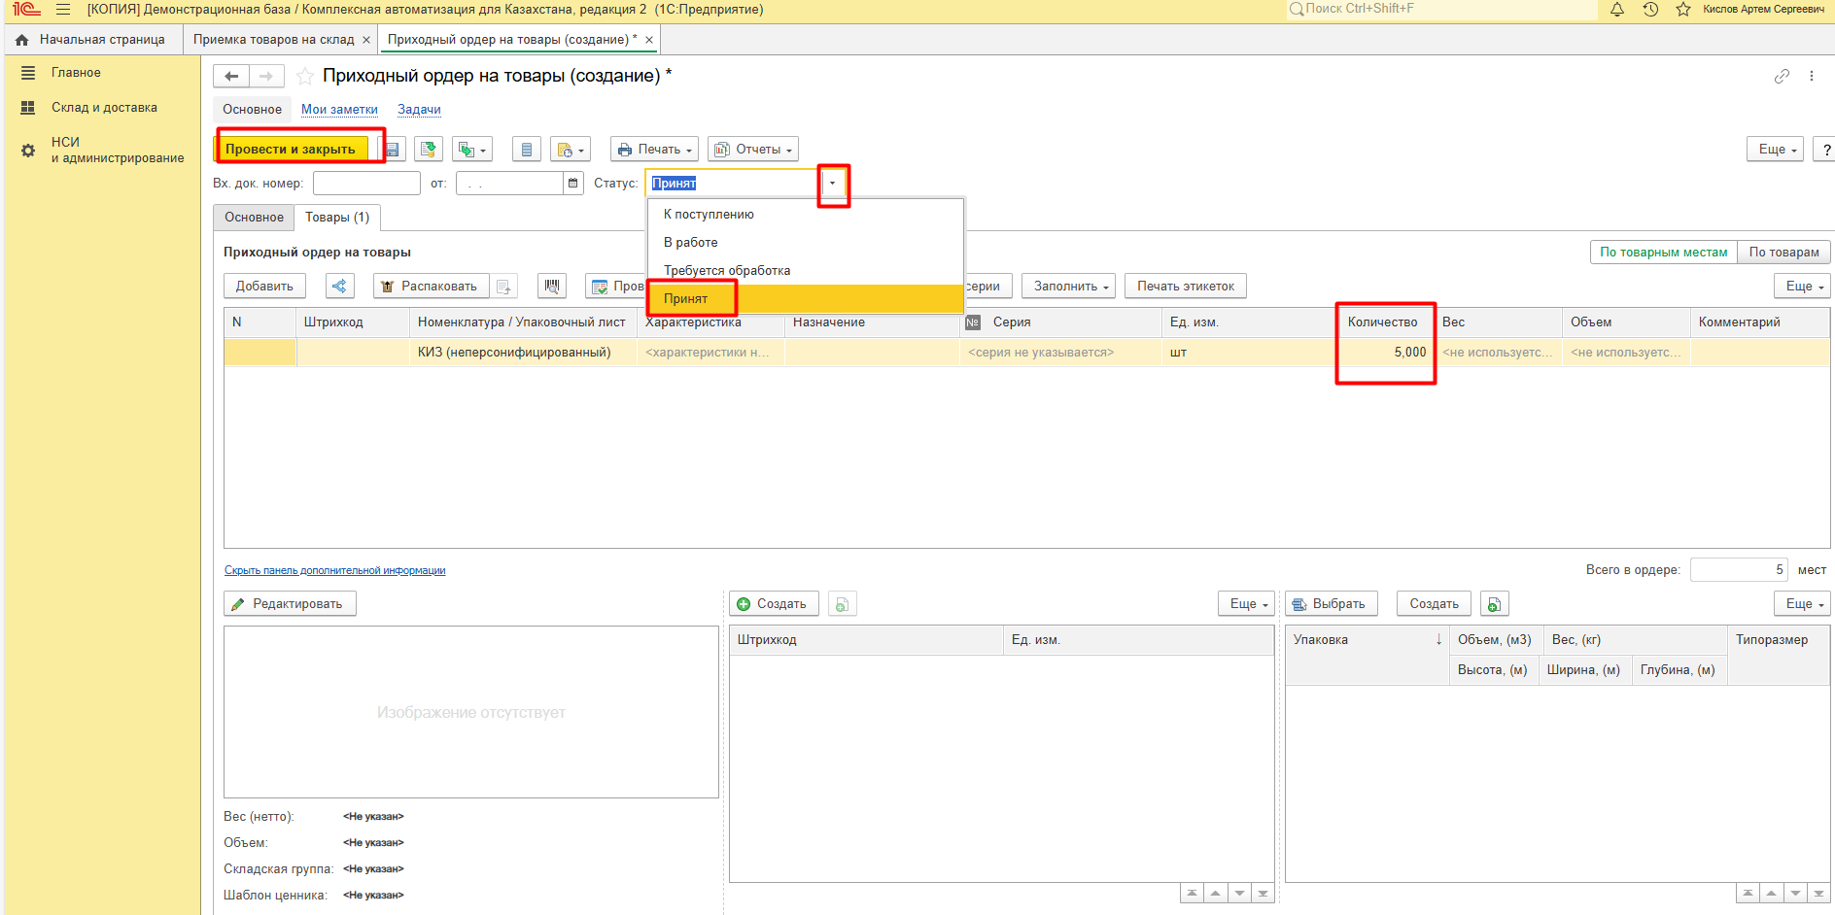Open the barcode search icon in goods toolbar
The image size is (1835, 915).
point(552,287)
